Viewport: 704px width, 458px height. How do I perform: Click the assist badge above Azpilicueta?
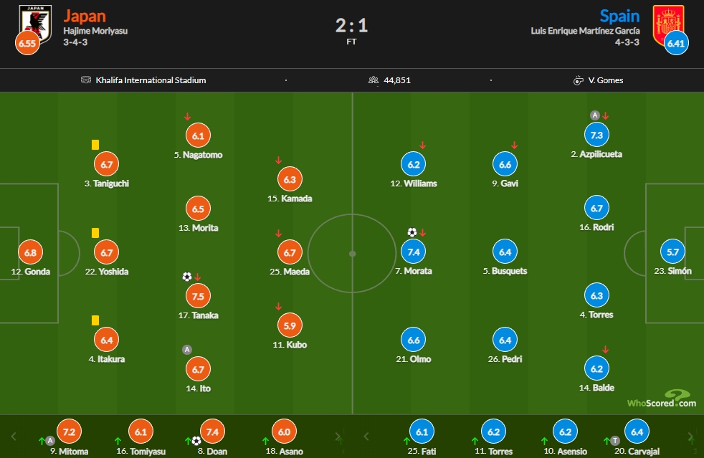point(595,115)
